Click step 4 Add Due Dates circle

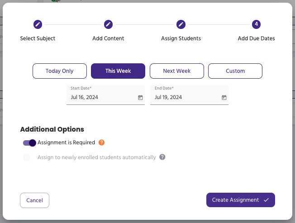point(256,24)
